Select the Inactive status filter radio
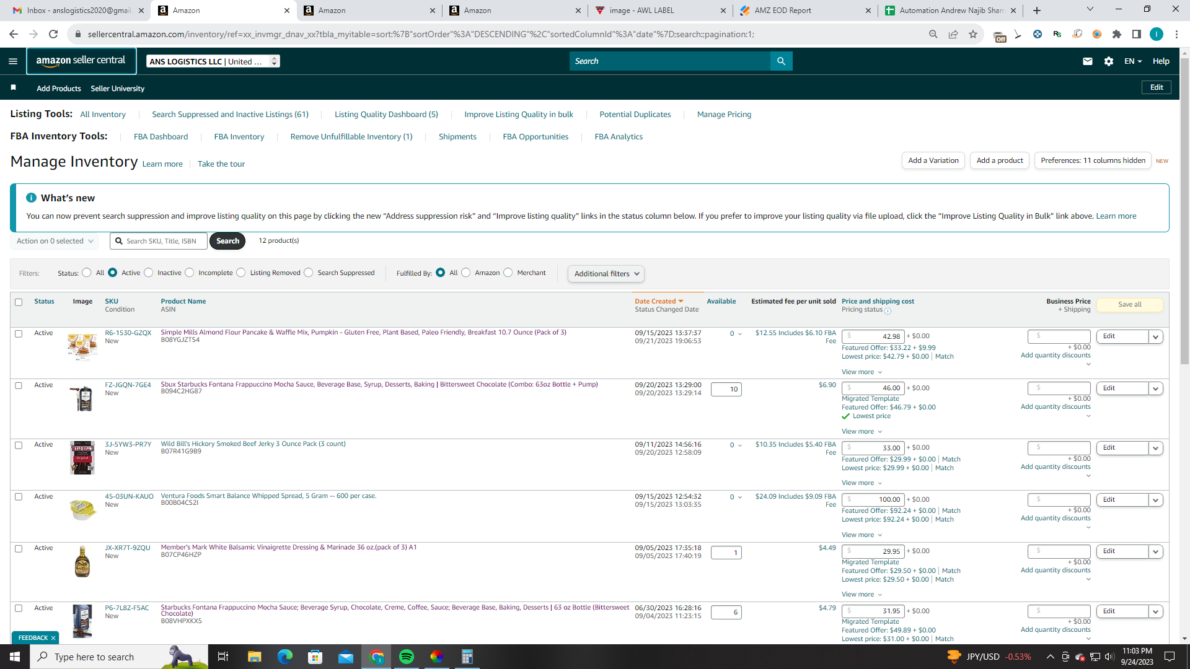 tap(149, 273)
